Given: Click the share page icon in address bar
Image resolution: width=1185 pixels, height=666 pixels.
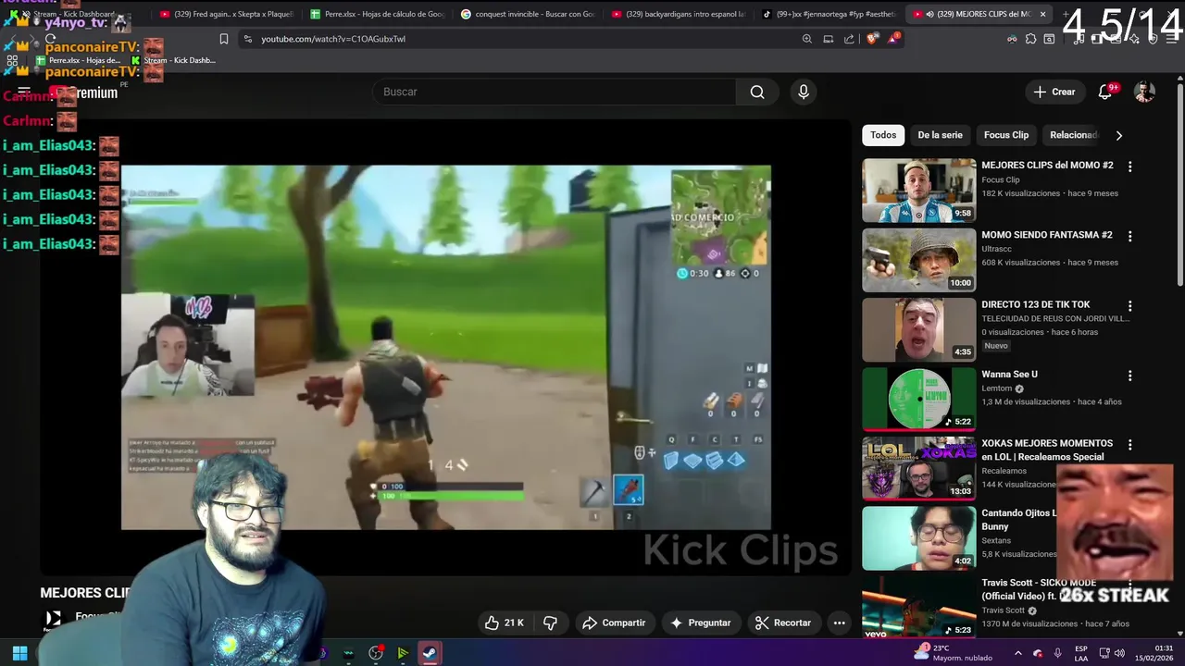Looking at the screenshot, I should click(850, 39).
